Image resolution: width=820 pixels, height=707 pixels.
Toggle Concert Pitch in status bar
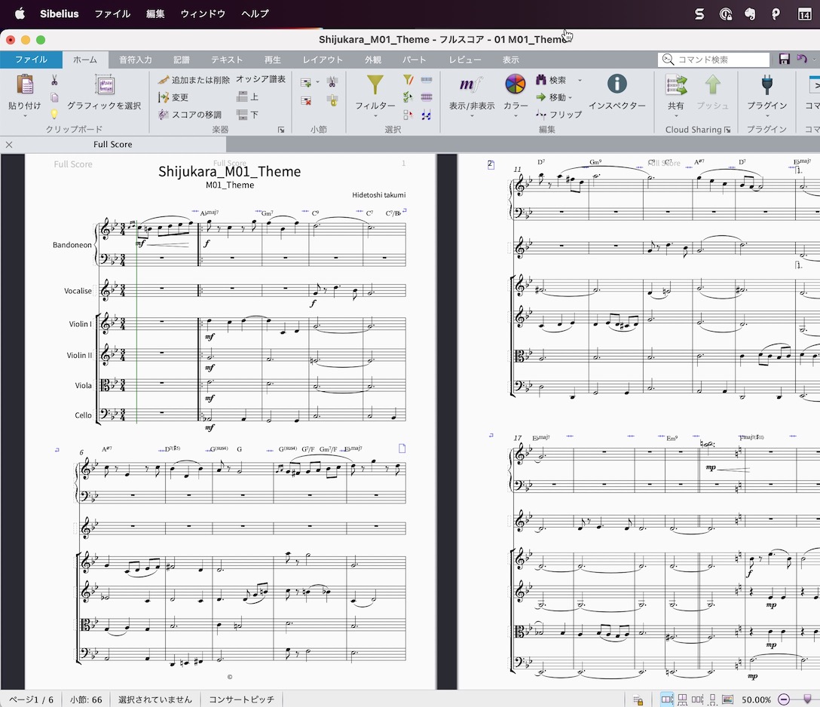pyautogui.click(x=241, y=699)
